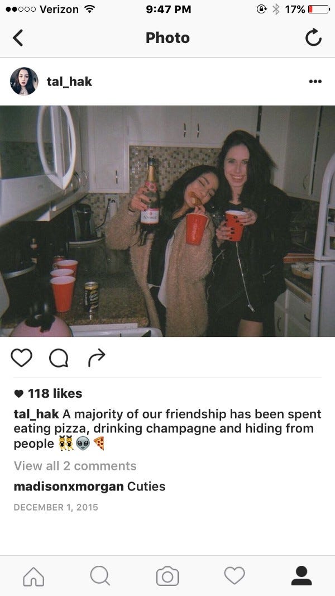Screen dimensions: 335x596
Task: Share the post with the arrow icon
Action: pyautogui.click(x=96, y=357)
